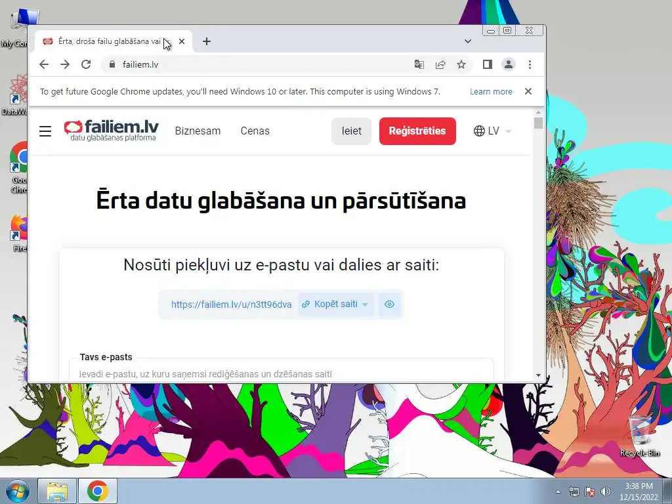Open the Biznesam page
This screenshot has height=504, width=672.
point(198,131)
